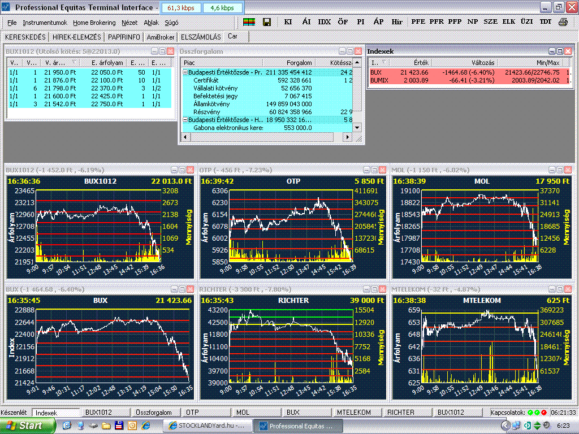Switch to the KERESKEDÉS tab

(x=25, y=37)
